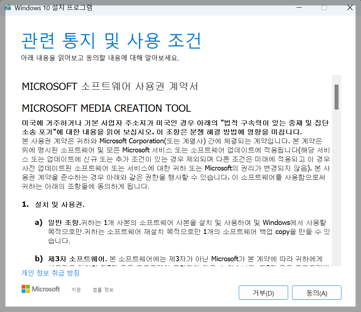Click the MICROSOFT MEDIA CREATION TOOL heading
361x312 pixels.
click(x=106, y=108)
